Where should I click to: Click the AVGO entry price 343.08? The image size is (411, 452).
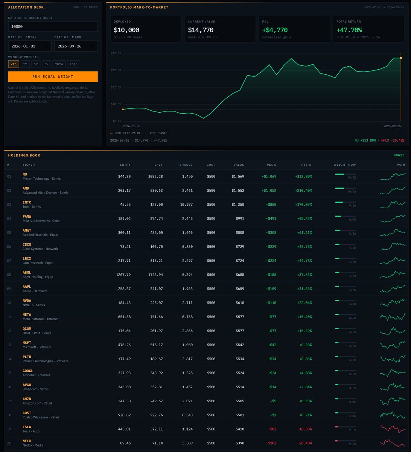click(124, 387)
